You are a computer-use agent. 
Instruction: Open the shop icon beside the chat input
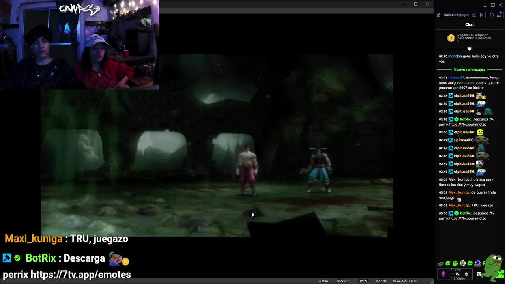click(479, 274)
